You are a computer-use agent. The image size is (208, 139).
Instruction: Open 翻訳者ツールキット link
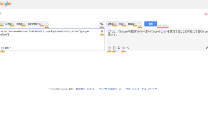(85, 89)
